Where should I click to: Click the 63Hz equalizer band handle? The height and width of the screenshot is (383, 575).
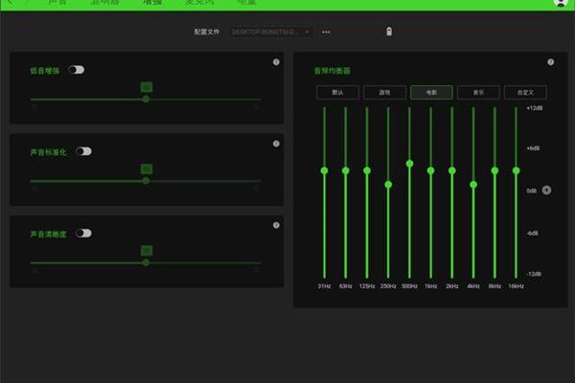click(345, 170)
